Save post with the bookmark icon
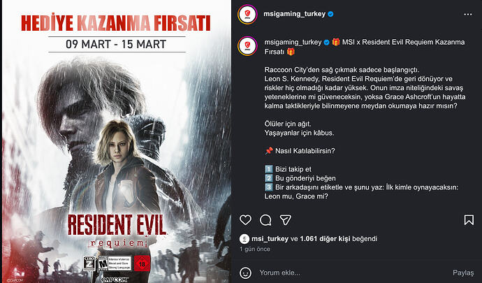The width and height of the screenshot is (482, 283). coord(469,220)
